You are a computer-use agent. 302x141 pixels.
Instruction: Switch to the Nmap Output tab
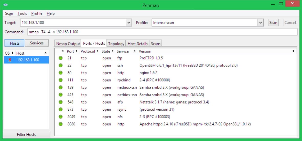tap(68, 44)
